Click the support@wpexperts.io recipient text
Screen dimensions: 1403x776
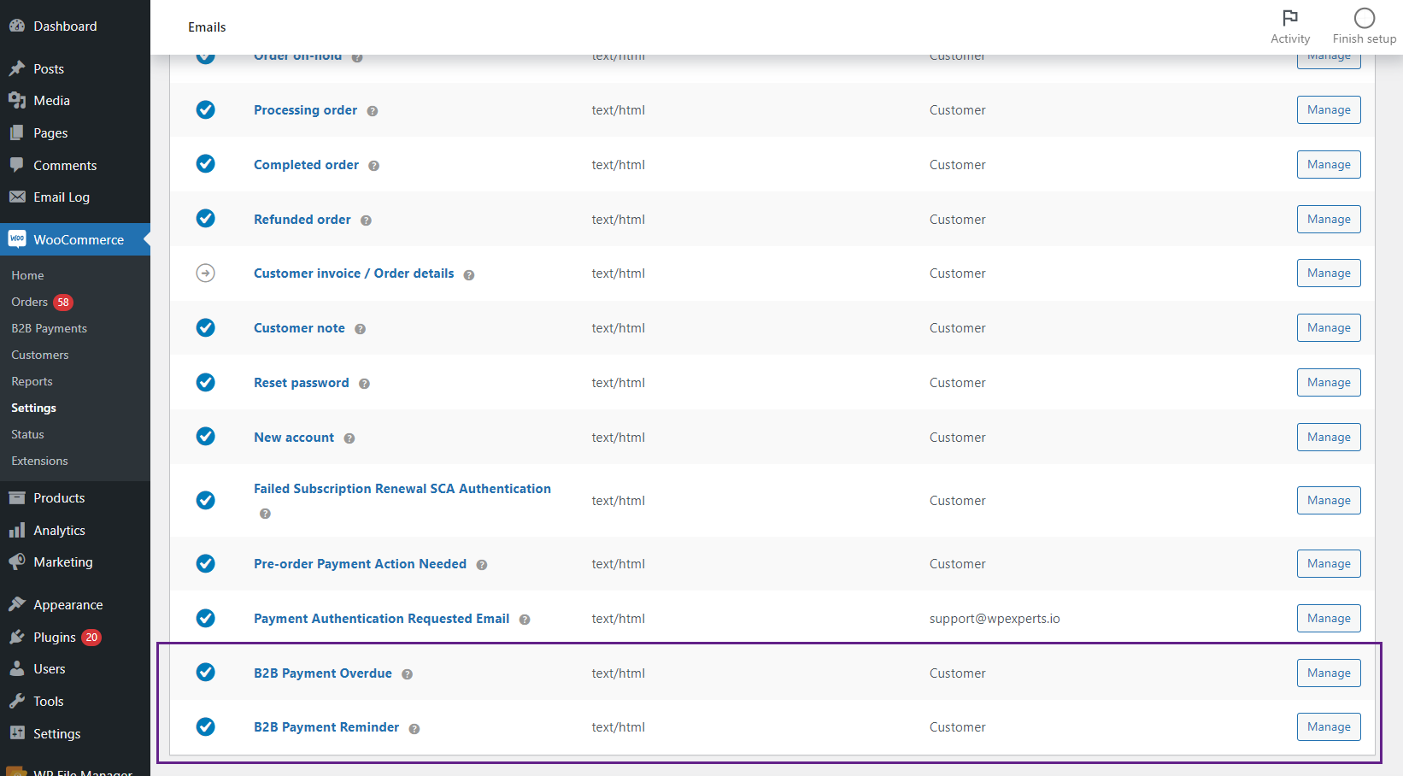[995, 619]
